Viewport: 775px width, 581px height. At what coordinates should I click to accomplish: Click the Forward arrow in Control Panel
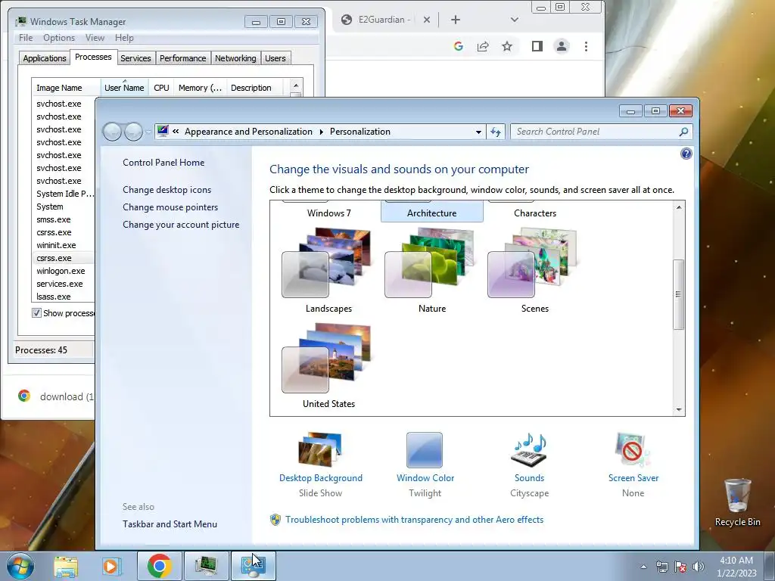(x=133, y=132)
